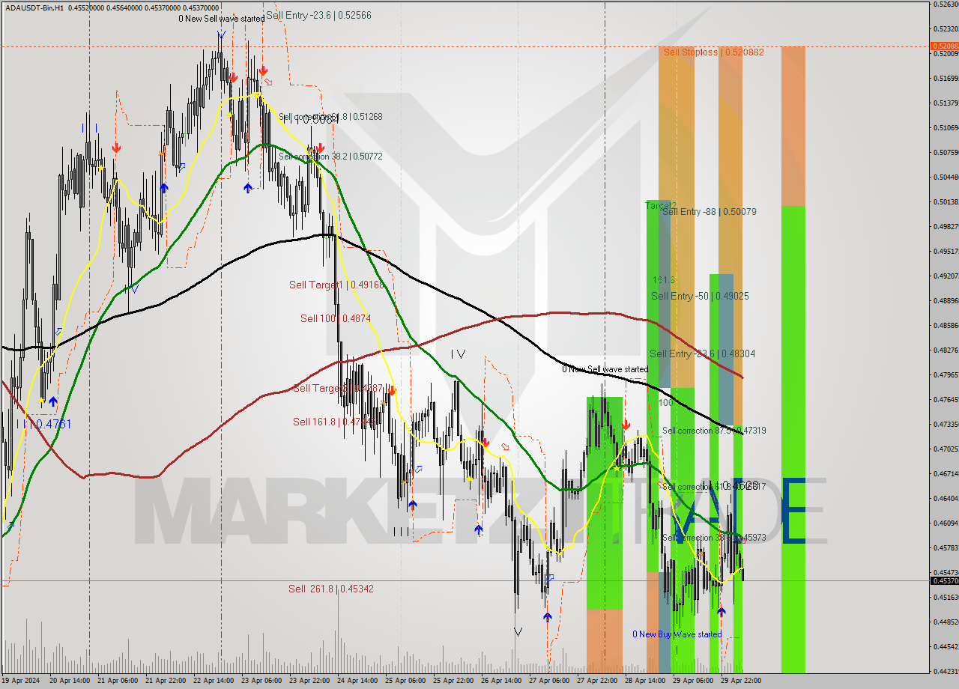Click the '28 Apr 14:00' time label
Screen dimensions: 959x689
coord(645,681)
